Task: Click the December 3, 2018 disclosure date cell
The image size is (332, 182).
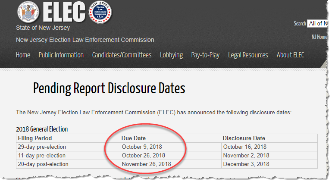Action: pos(269,164)
